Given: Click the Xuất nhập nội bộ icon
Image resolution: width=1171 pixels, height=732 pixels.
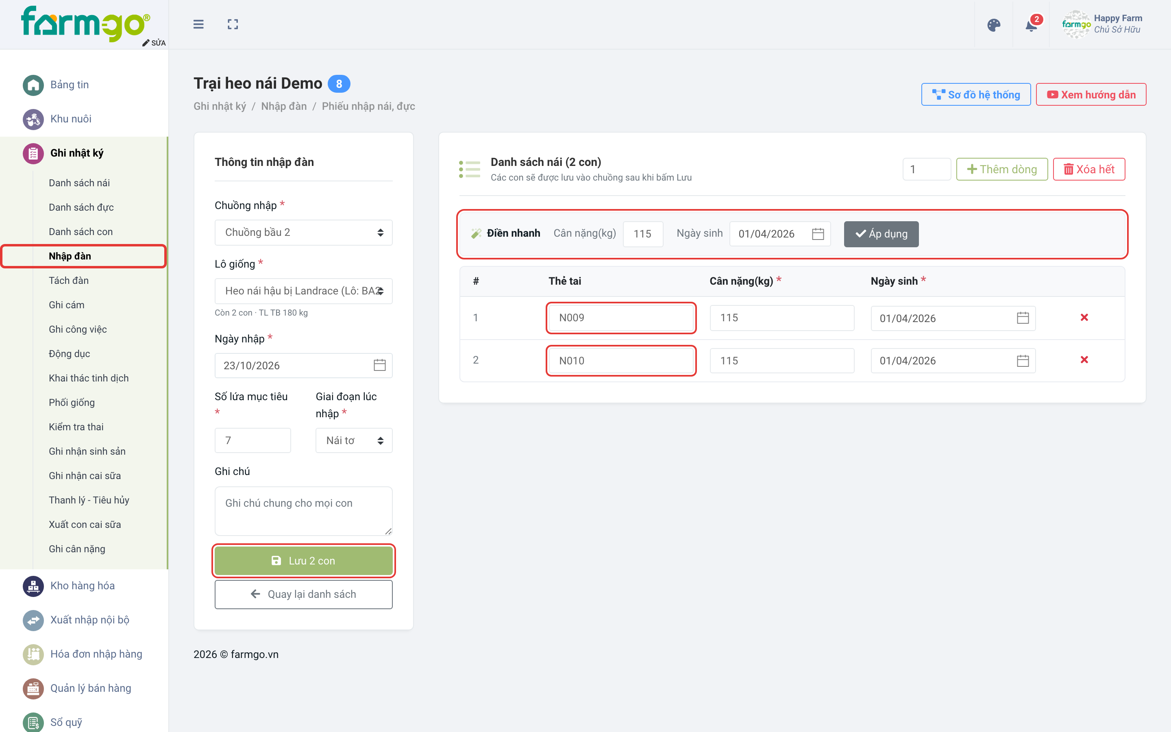Looking at the screenshot, I should [33, 620].
